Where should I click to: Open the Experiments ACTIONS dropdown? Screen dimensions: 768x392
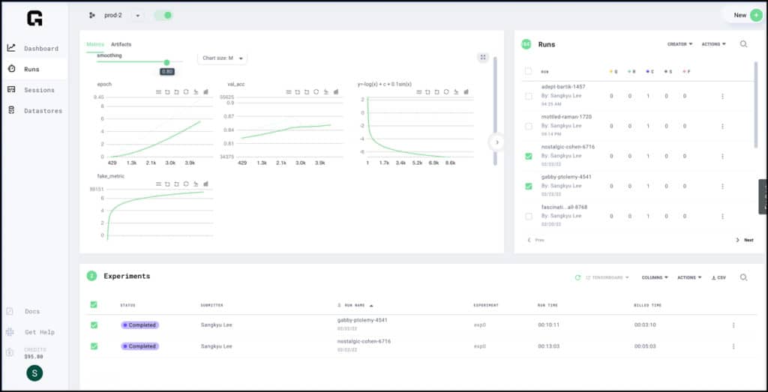tap(690, 277)
